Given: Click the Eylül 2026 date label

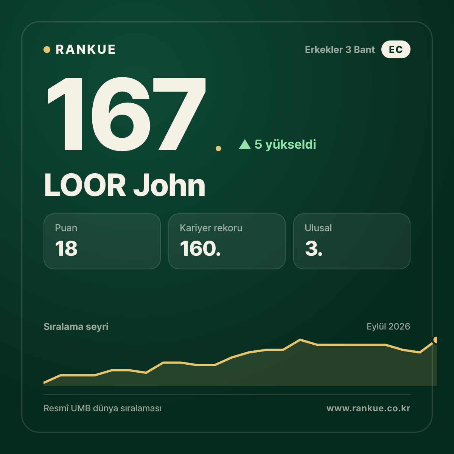Looking at the screenshot, I should point(388,327).
